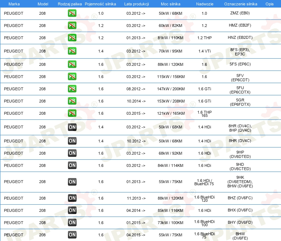
Task: Click the Pojemność silnika column header
Action: 100,4
